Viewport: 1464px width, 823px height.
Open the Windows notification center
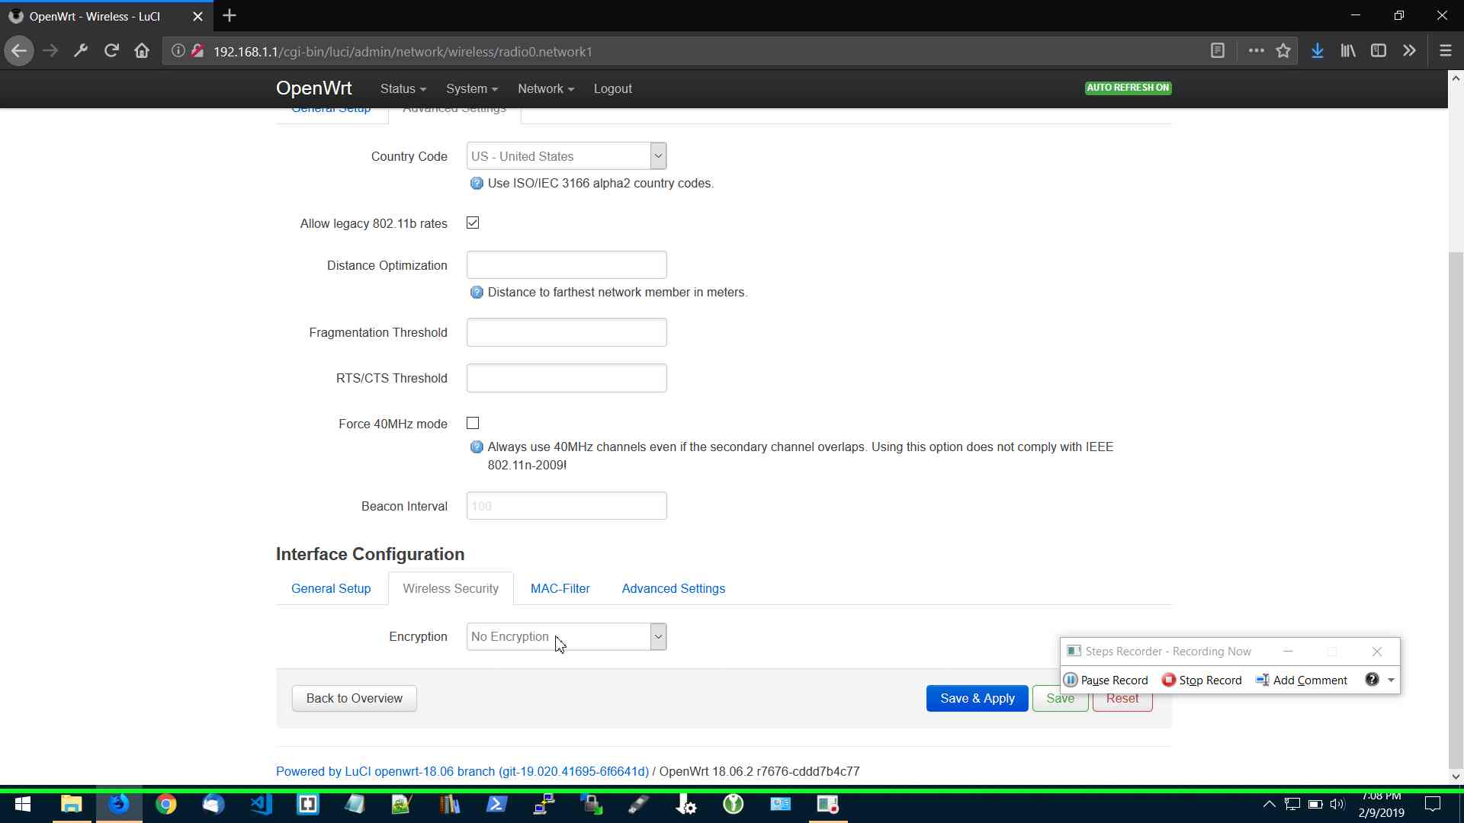[1433, 805]
